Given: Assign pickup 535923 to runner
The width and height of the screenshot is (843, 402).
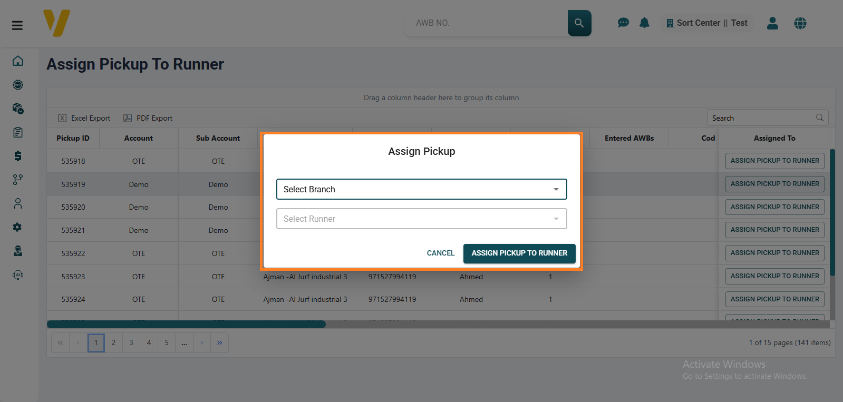Looking at the screenshot, I should tap(774, 276).
